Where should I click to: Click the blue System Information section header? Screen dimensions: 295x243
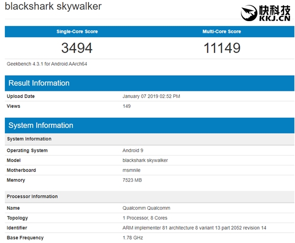(149, 126)
